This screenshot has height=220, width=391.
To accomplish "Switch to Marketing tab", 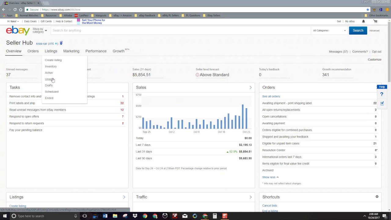I will (x=71, y=51).
